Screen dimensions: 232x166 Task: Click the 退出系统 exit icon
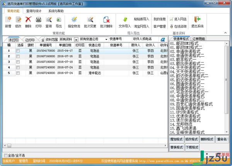pos(197,19)
